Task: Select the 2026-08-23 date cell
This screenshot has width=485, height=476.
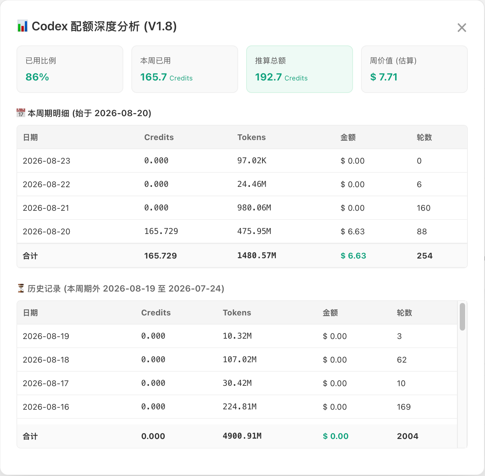Action: pos(46,161)
